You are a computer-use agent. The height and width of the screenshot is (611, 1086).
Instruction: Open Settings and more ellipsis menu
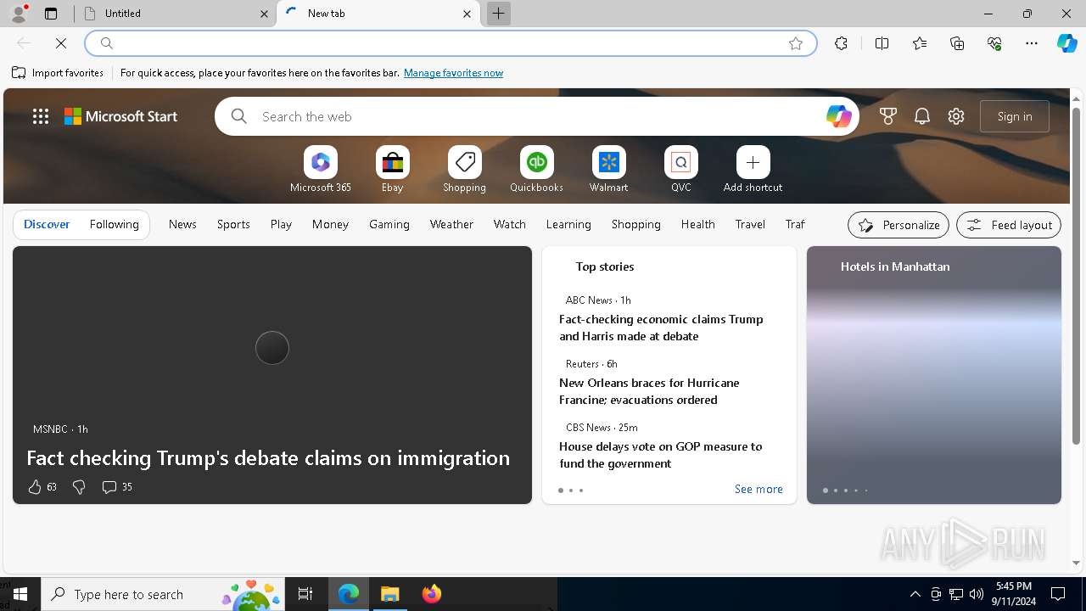1032,43
